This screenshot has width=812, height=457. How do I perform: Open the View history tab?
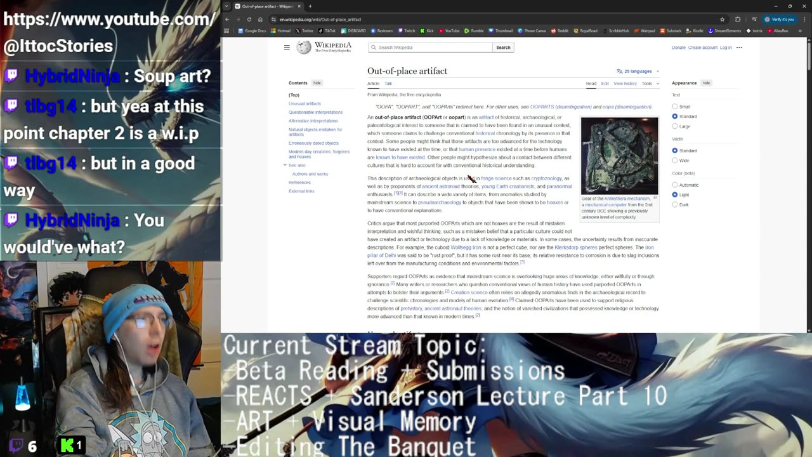[x=625, y=83]
